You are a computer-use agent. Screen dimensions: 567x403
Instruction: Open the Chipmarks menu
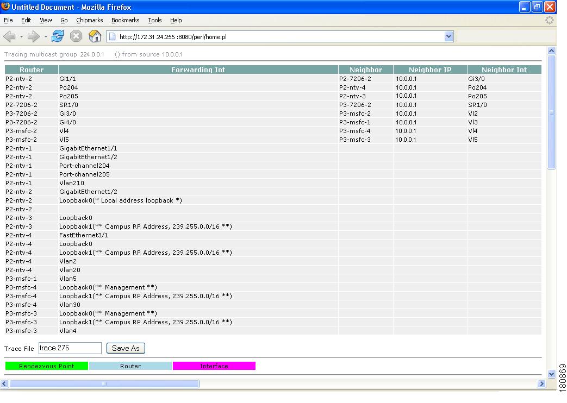pos(89,20)
